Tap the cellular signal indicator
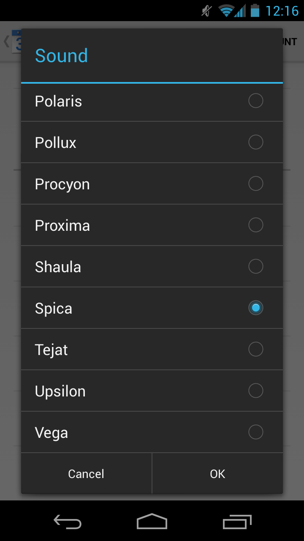Image resolution: width=304 pixels, height=541 pixels. 241,11
